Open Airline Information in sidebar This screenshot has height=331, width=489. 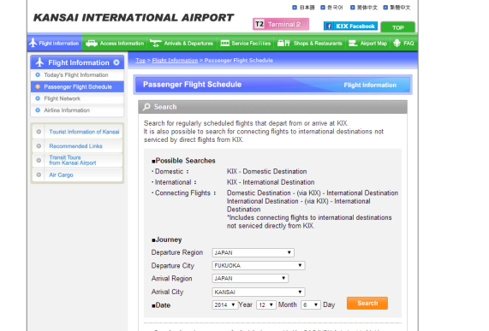77,110
